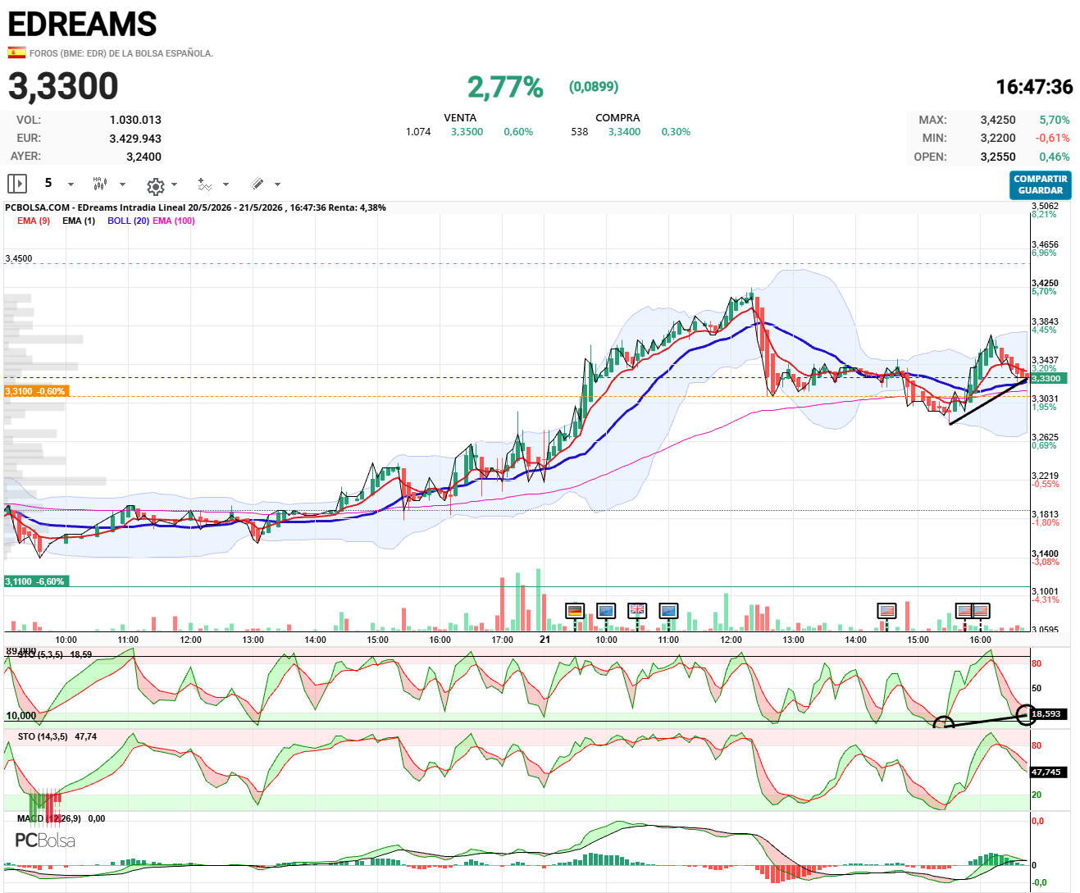Image resolution: width=1080 pixels, height=893 pixels.
Task: Click the 3,4500 dashed level label
Action: 19,258
